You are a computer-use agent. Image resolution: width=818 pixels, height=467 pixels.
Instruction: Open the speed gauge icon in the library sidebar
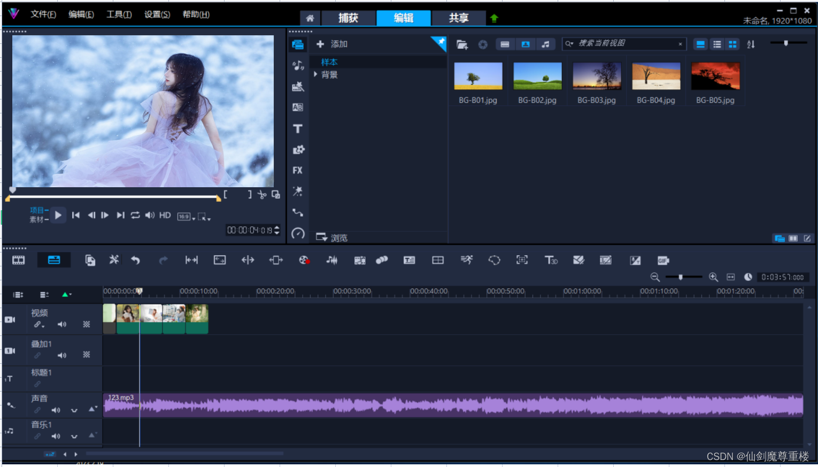tap(298, 234)
